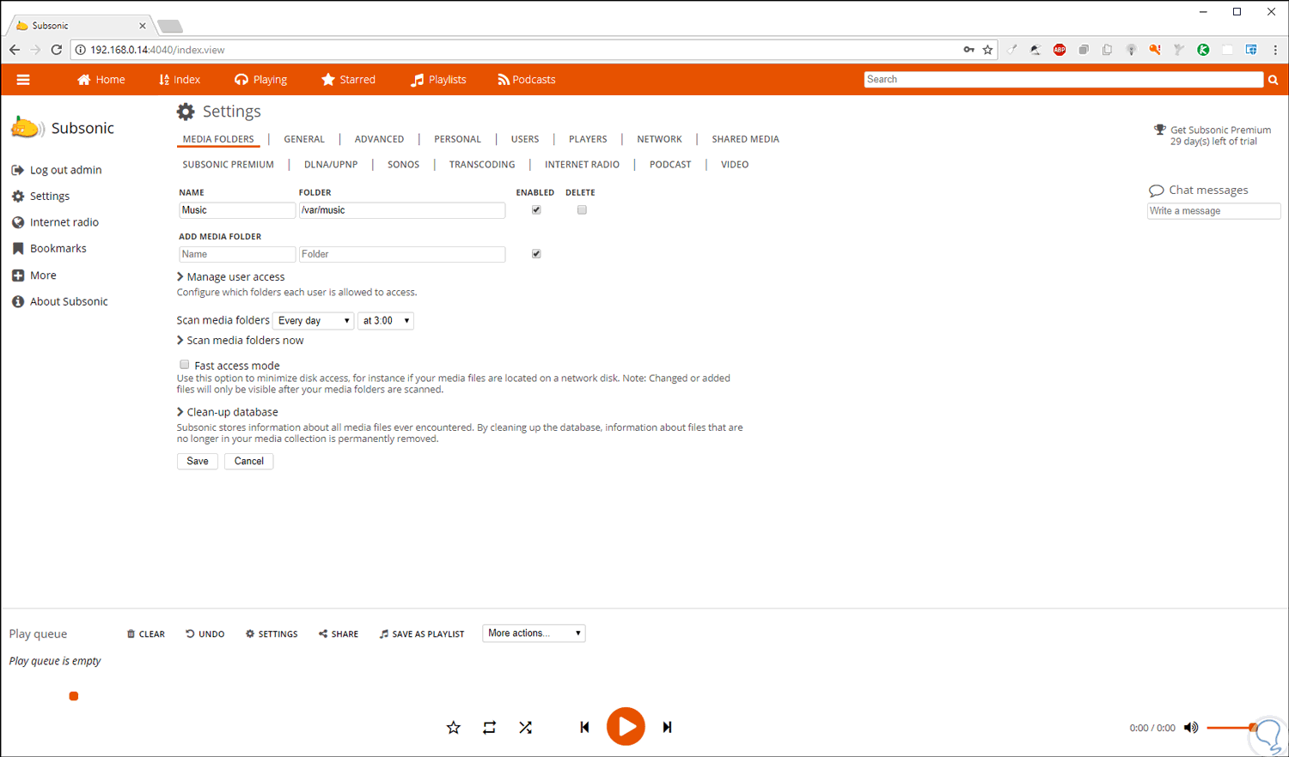This screenshot has height=757, width=1289.
Task: Open Internet radio from the sidebar
Action: pos(55,222)
